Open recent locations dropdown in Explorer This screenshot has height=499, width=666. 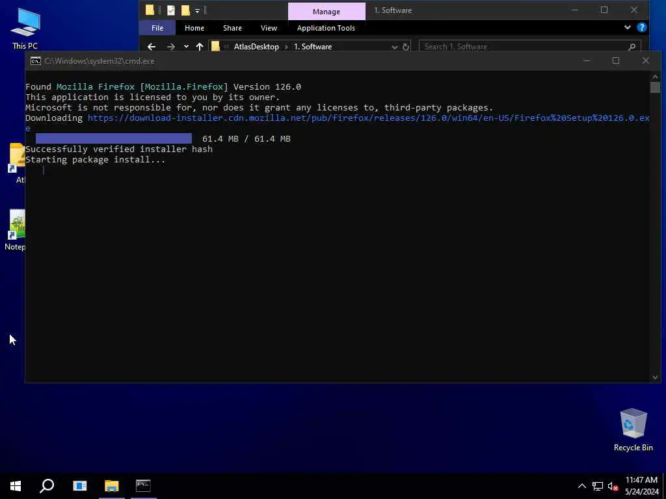[186, 47]
